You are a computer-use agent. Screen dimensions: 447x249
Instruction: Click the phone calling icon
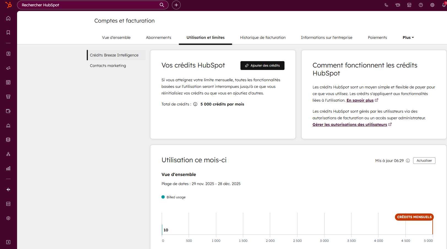point(386,5)
